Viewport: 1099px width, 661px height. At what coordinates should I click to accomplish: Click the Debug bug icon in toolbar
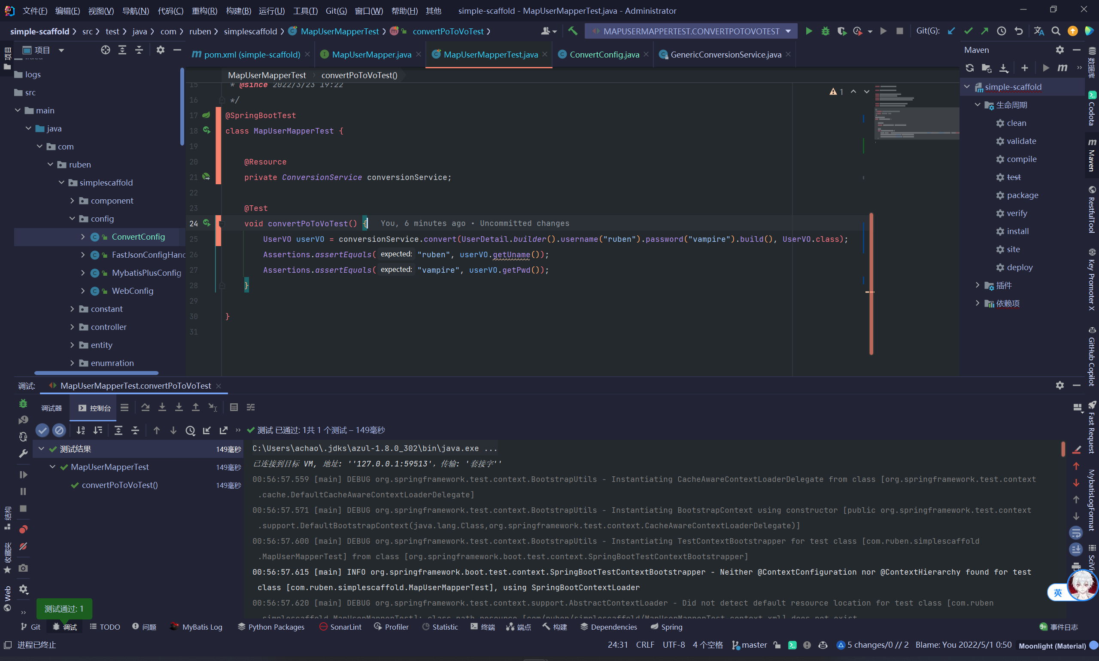click(x=825, y=31)
